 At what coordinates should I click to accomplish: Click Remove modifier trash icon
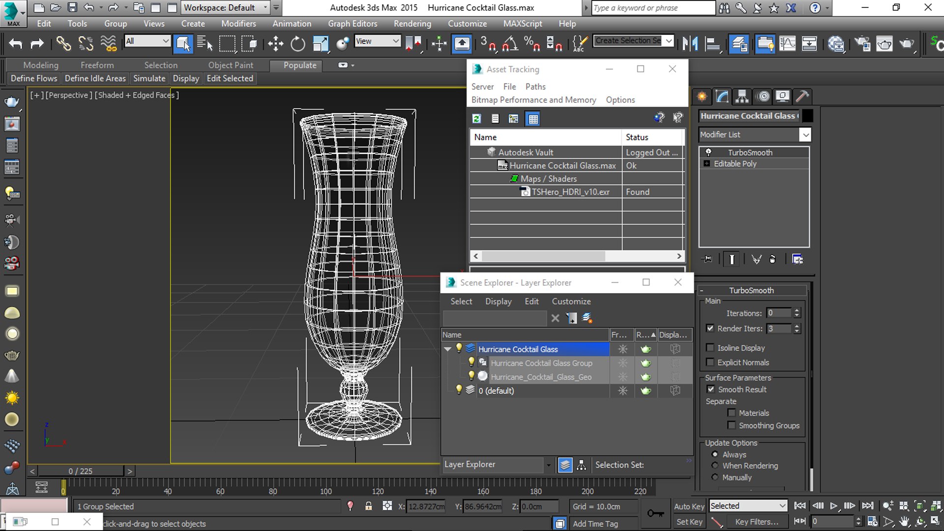coord(773,259)
